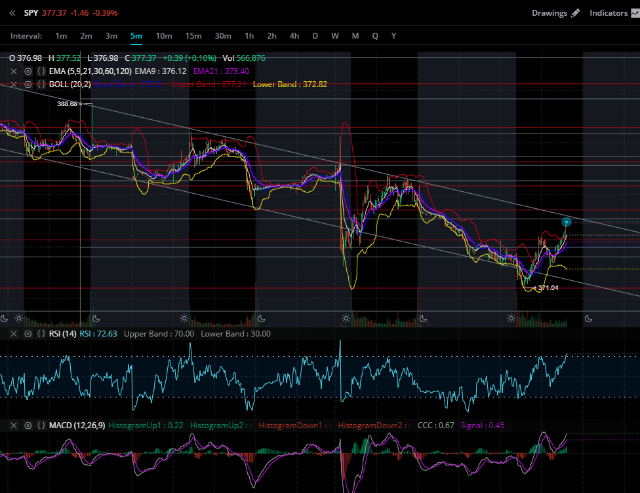The image size is (640, 493).
Task: Toggle visibility of the EMA indicator
Action: click(28, 71)
